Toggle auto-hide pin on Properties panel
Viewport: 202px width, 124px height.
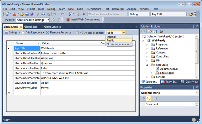[193, 87]
